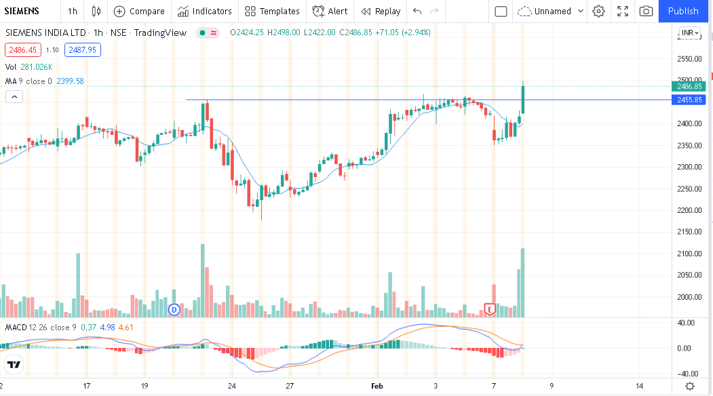
Task: Click the TradingView logo at bottom left
Action: pyautogui.click(x=14, y=365)
